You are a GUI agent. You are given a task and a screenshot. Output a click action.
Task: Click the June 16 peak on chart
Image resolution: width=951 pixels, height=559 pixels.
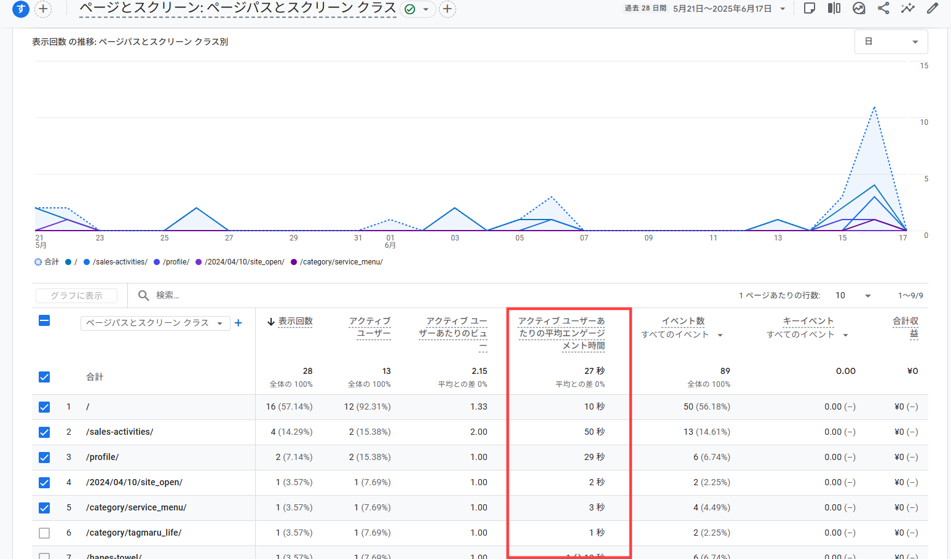click(874, 108)
